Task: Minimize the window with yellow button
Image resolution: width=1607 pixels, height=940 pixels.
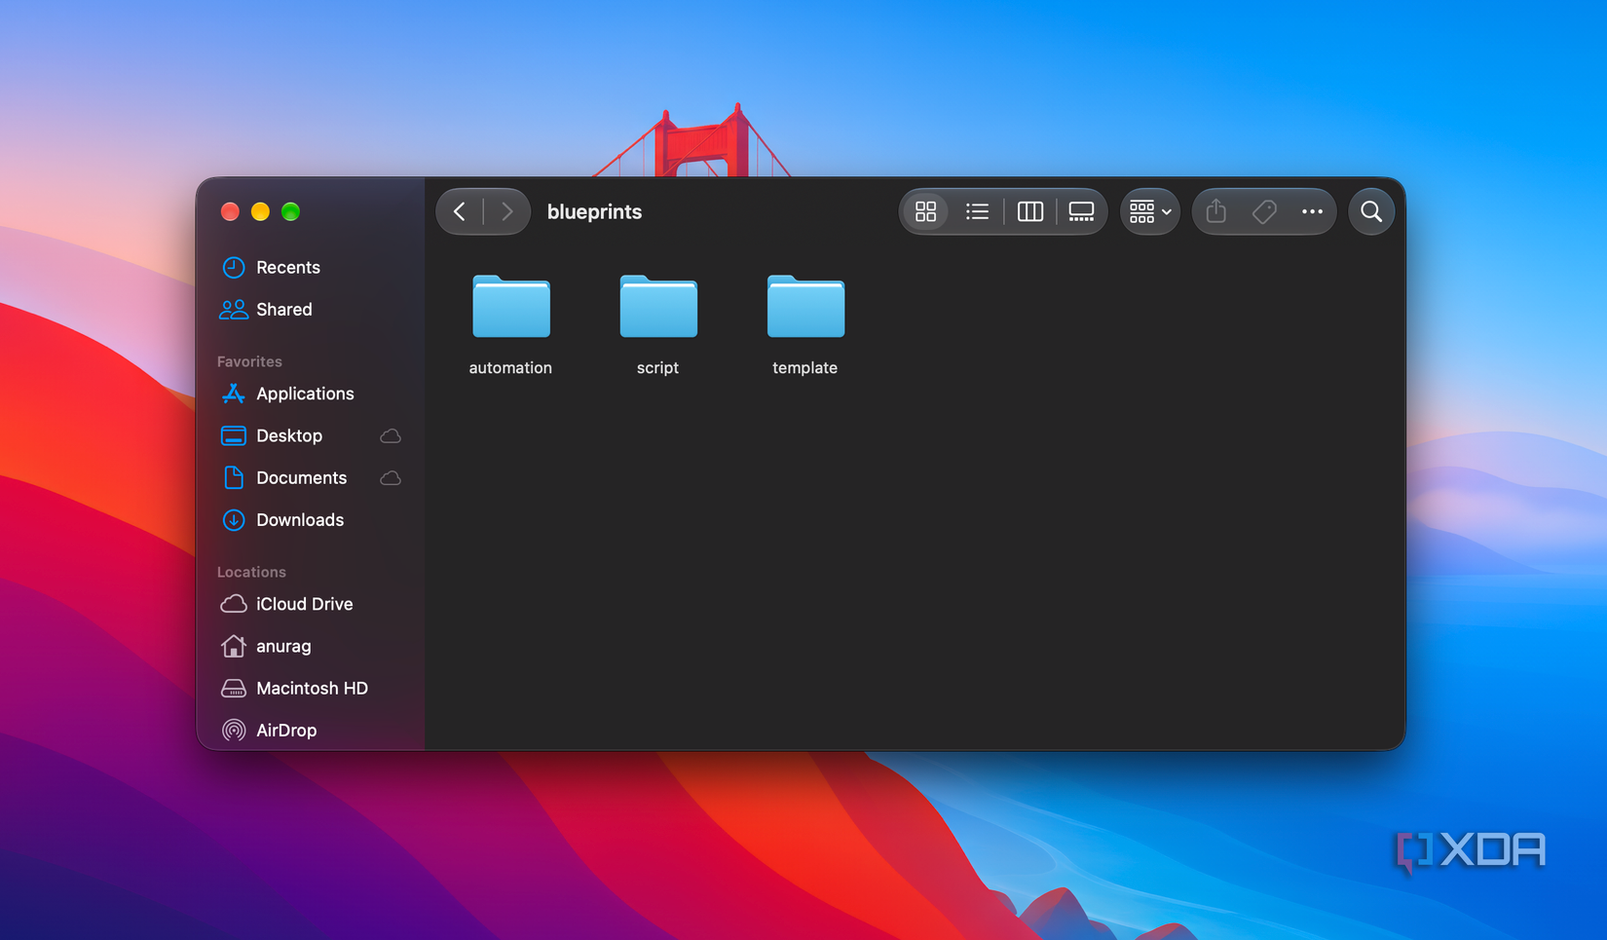Action: (x=260, y=211)
